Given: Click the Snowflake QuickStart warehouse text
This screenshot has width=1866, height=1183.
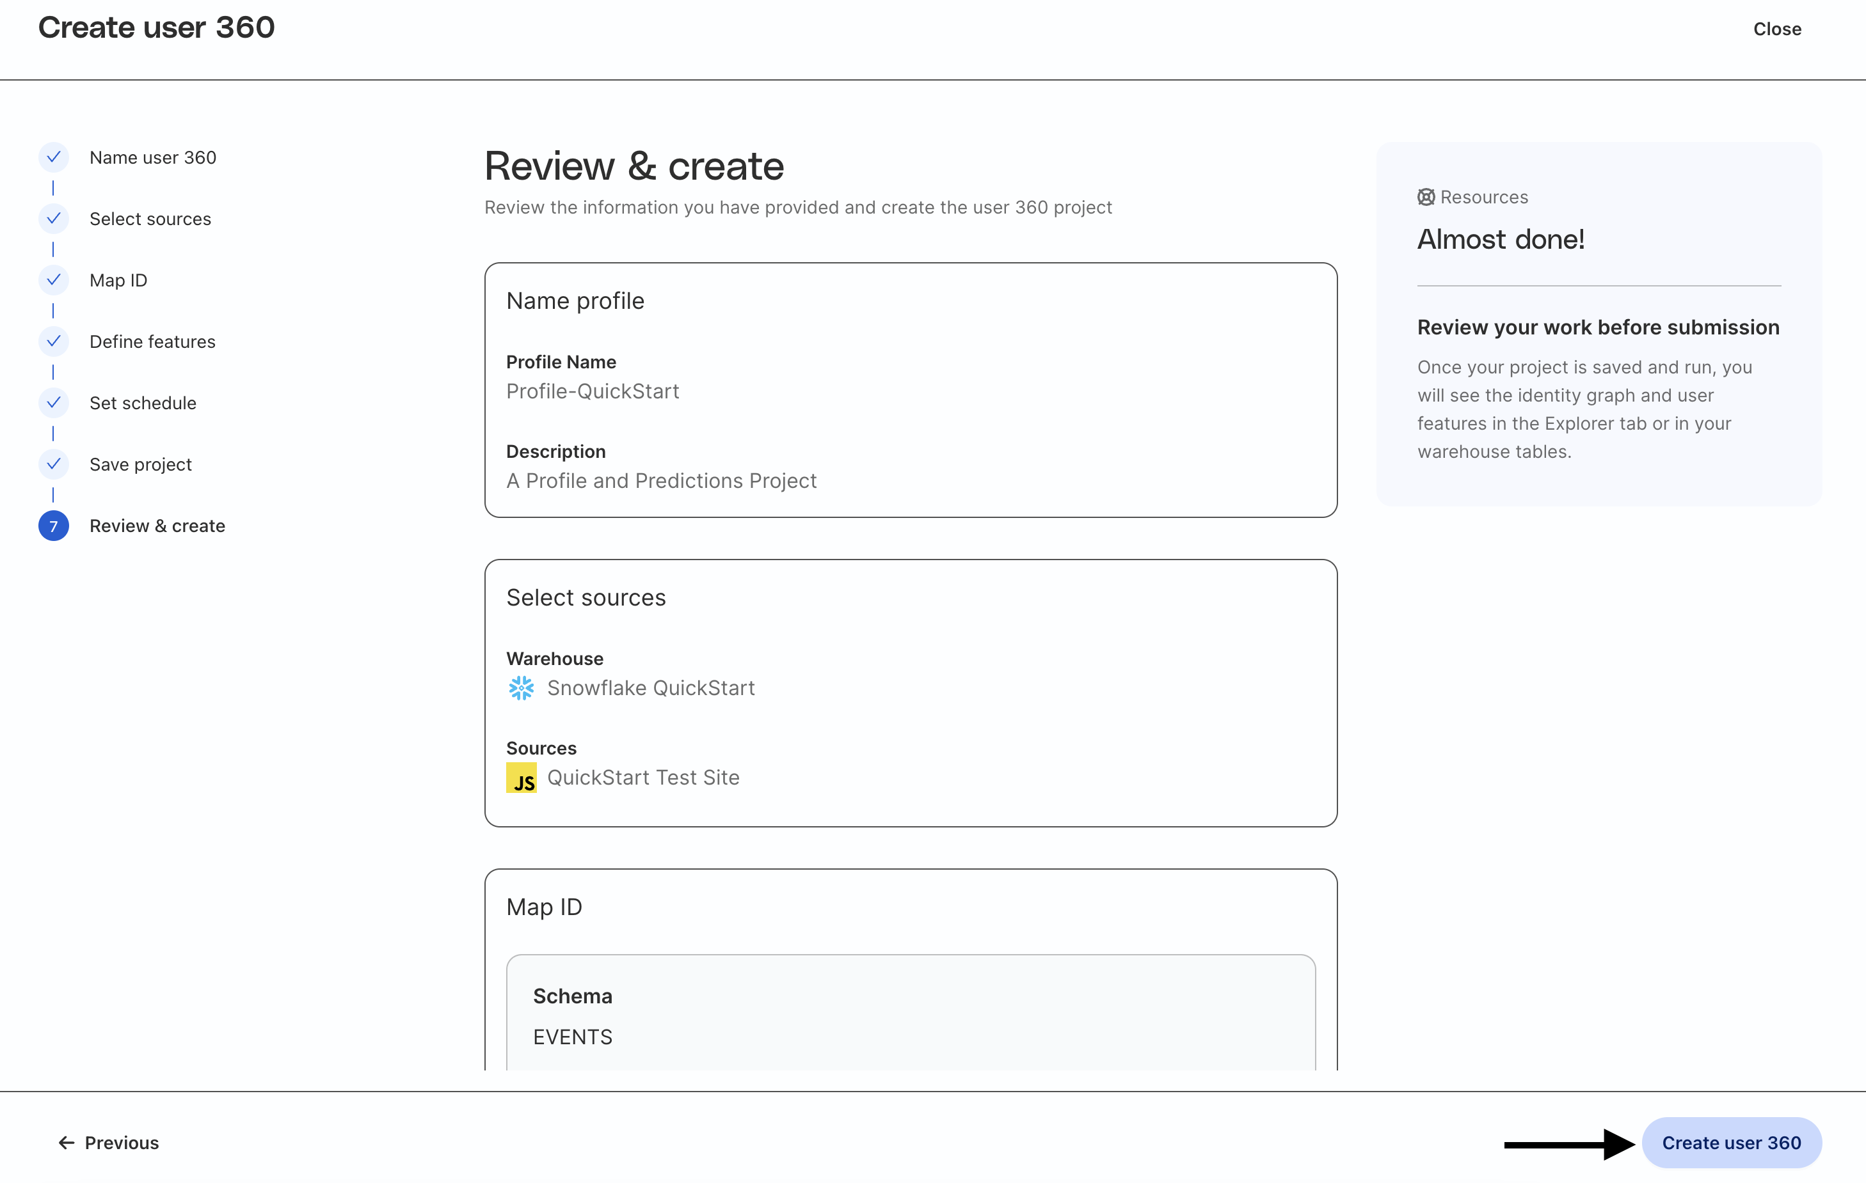Looking at the screenshot, I should click(x=651, y=687).
